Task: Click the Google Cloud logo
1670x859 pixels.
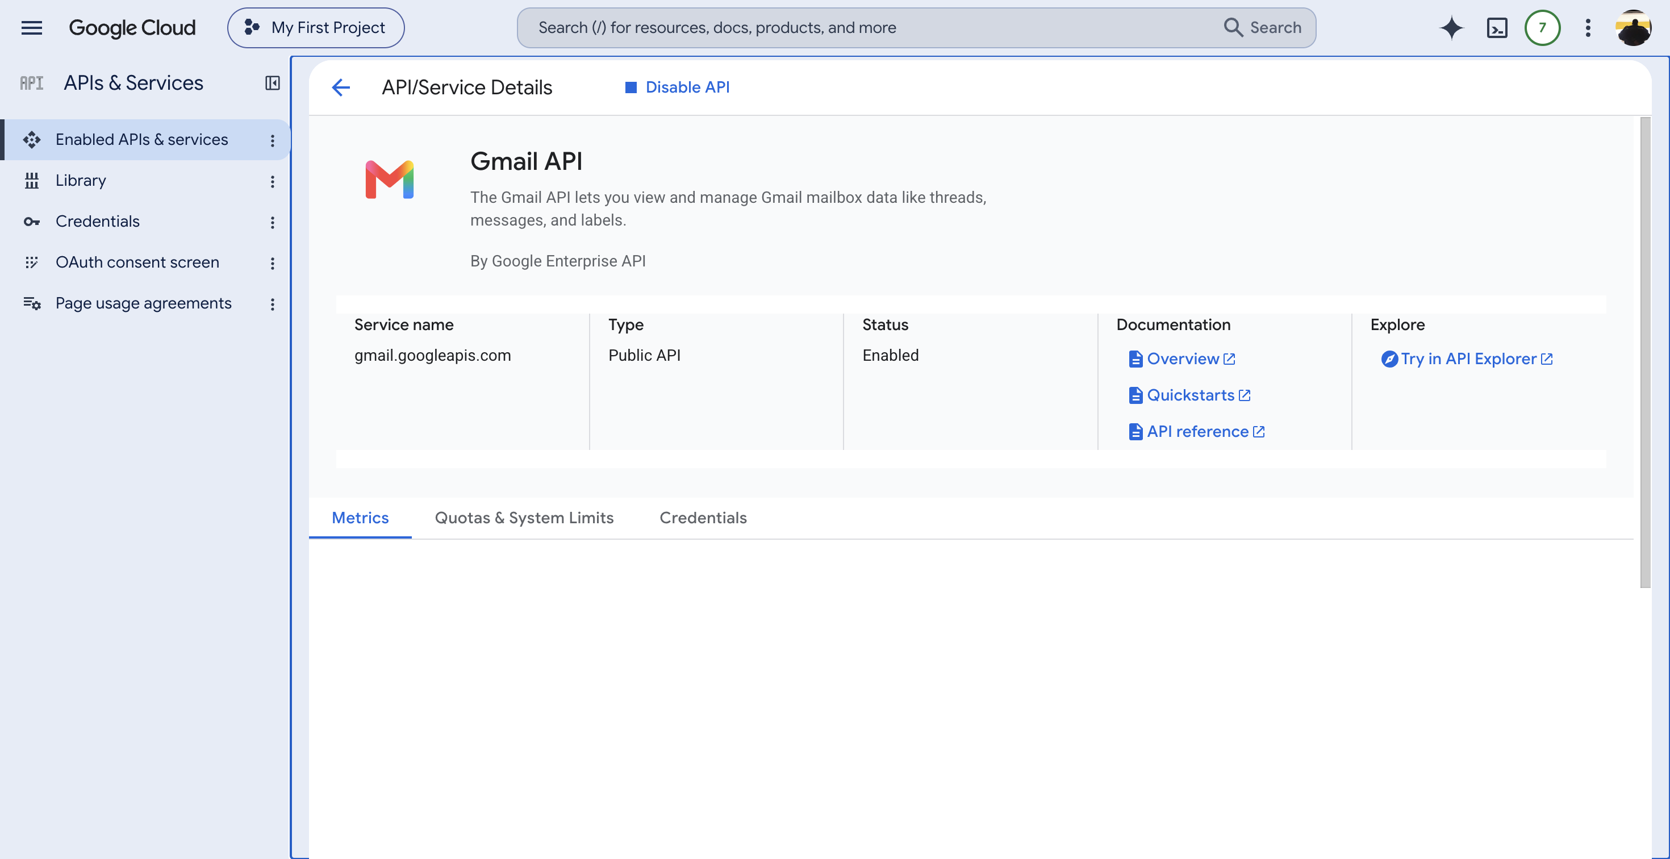Action: pyautogui.click(x=132, y=28)
